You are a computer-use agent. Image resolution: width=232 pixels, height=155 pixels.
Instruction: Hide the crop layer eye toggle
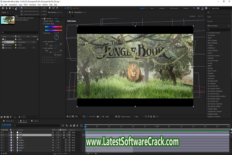[2, 132]
